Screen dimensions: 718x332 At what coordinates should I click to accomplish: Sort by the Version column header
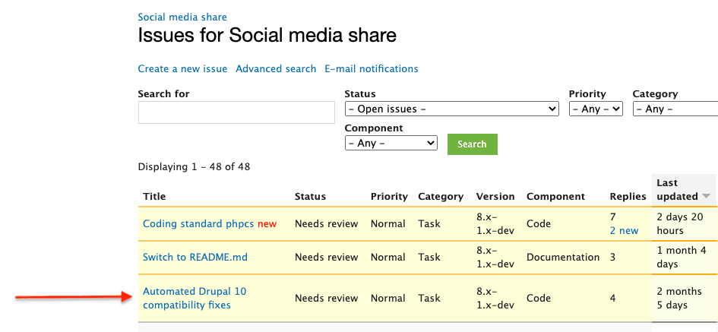[x=495, y=197]
